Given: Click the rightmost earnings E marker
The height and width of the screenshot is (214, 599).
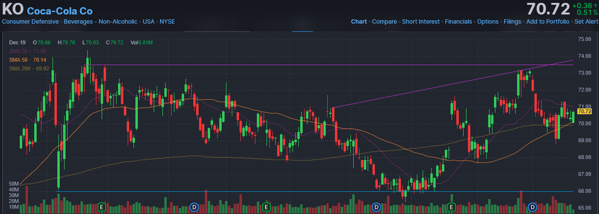Looking at the screenshot, I should (x=451, y=206).
